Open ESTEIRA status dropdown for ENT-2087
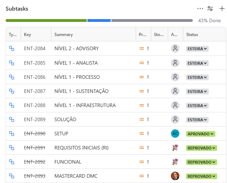 (x=197, y=91)
